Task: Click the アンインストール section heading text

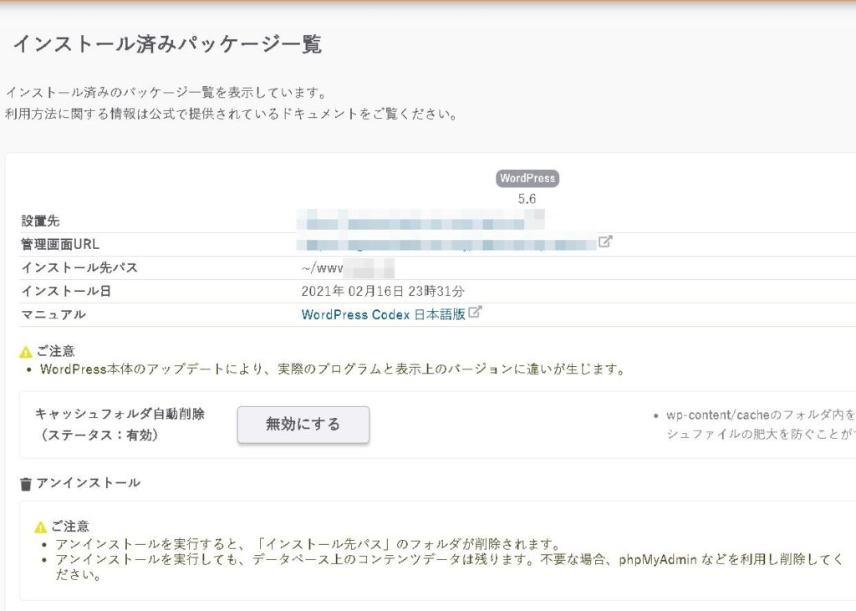Action: coord(88,483)
